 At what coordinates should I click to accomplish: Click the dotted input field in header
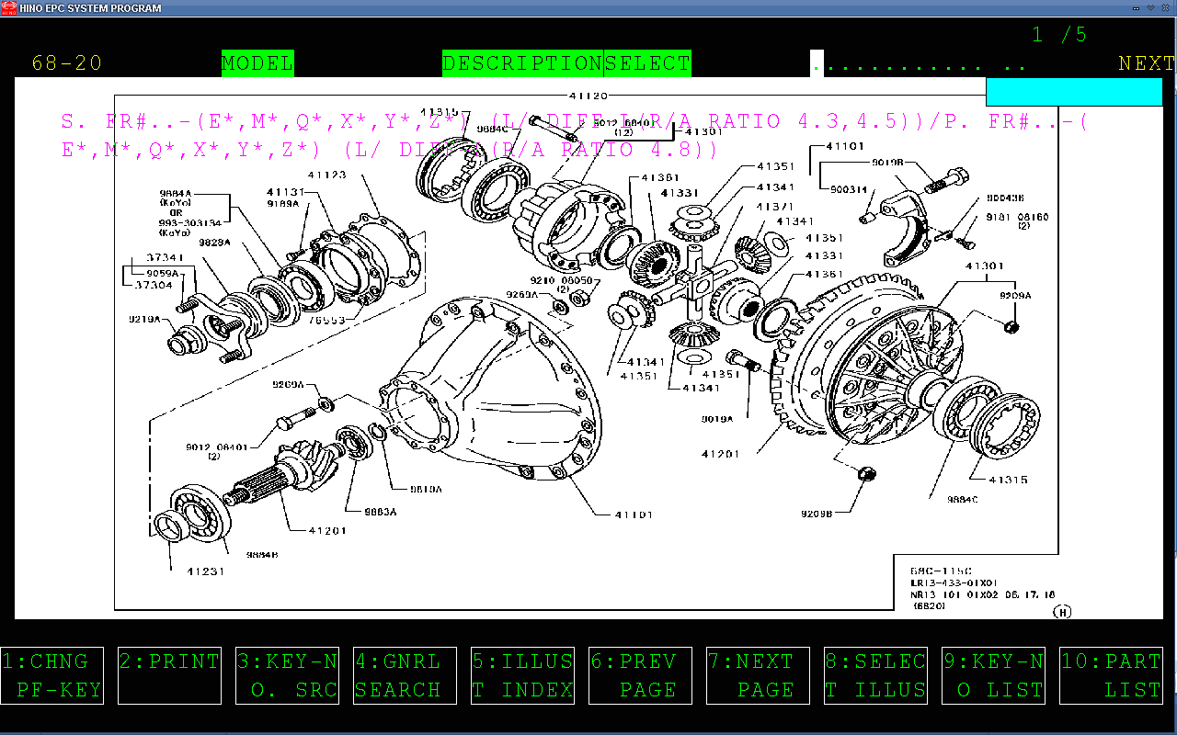(x=920, y=64)
